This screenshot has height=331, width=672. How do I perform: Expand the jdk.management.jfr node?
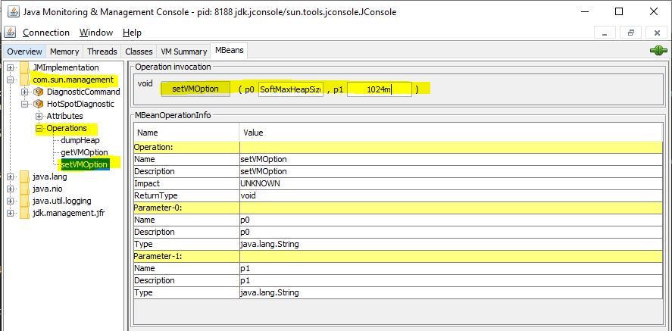point(11,213)
